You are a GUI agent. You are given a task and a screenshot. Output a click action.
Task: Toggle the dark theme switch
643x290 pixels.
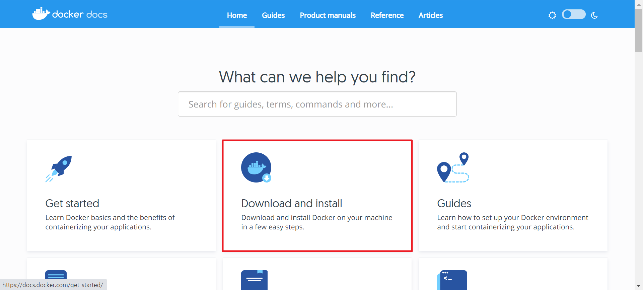click(574, 14)
